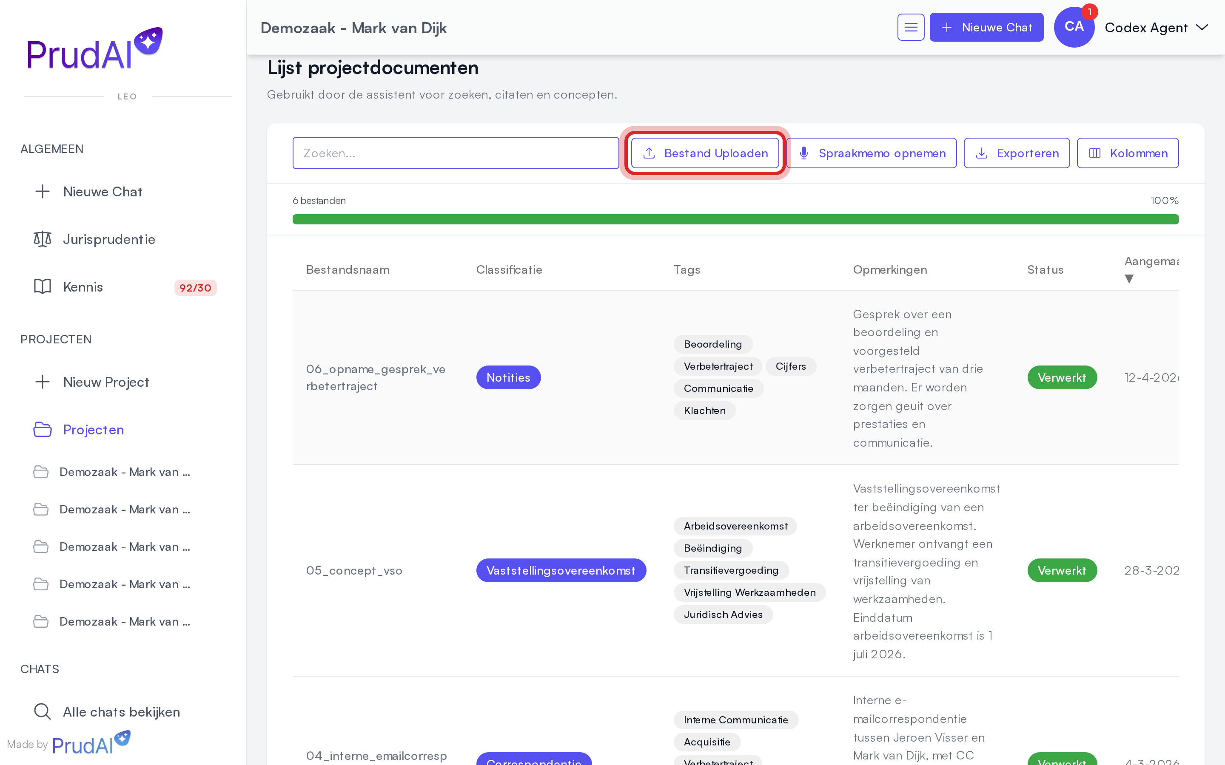Click the plus icon beside Nieuwe Chat in sidebar
The width and height of the screenshot is (1225, 765).
(x=43, y=191)
